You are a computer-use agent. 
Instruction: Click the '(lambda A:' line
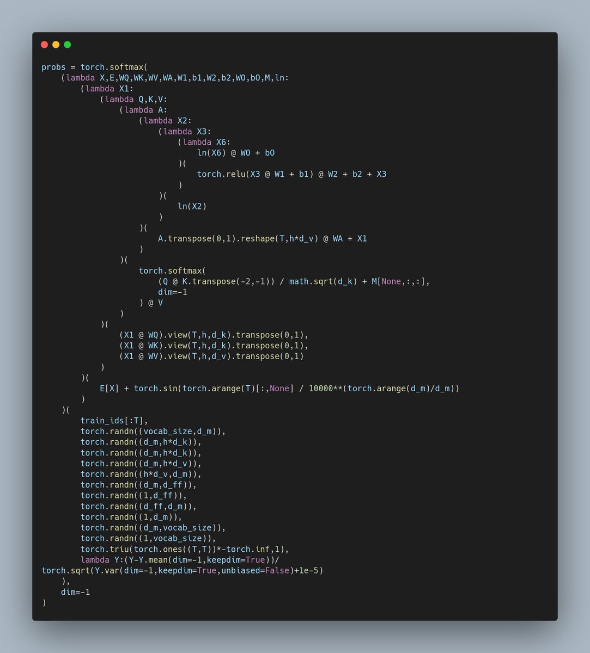143,110
